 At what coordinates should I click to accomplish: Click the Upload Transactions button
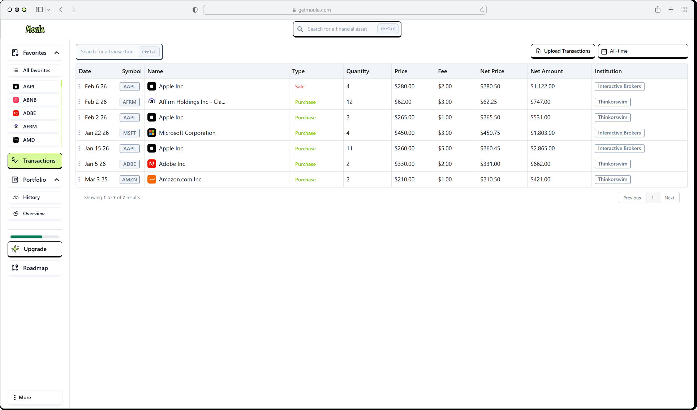(x=563, y=51)
